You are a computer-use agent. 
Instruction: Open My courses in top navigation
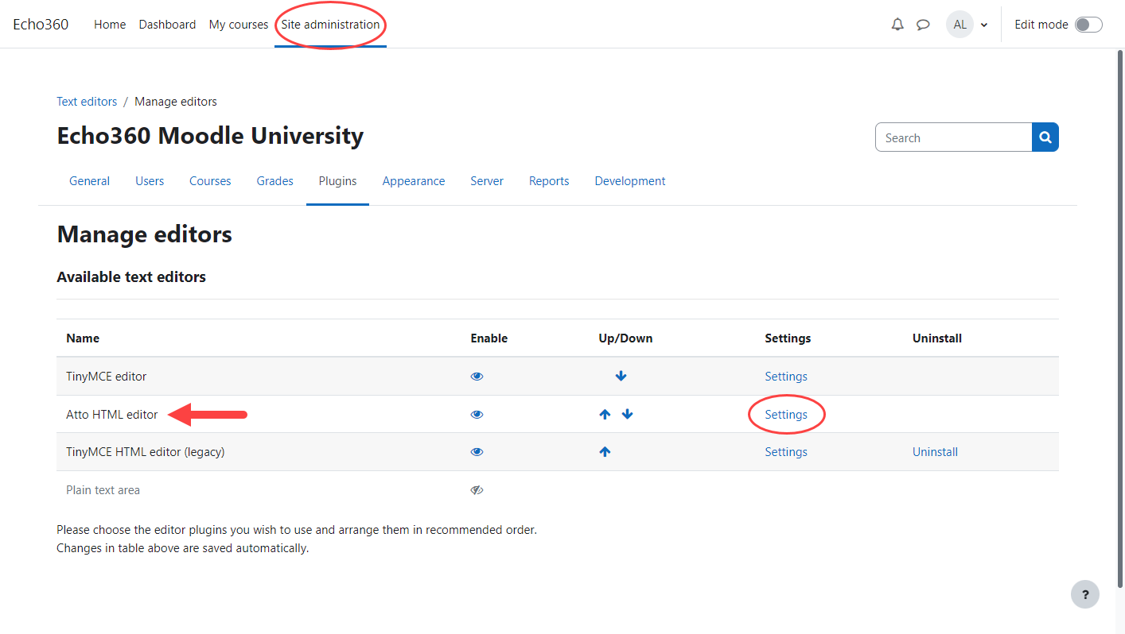click(x=239, y=25)
